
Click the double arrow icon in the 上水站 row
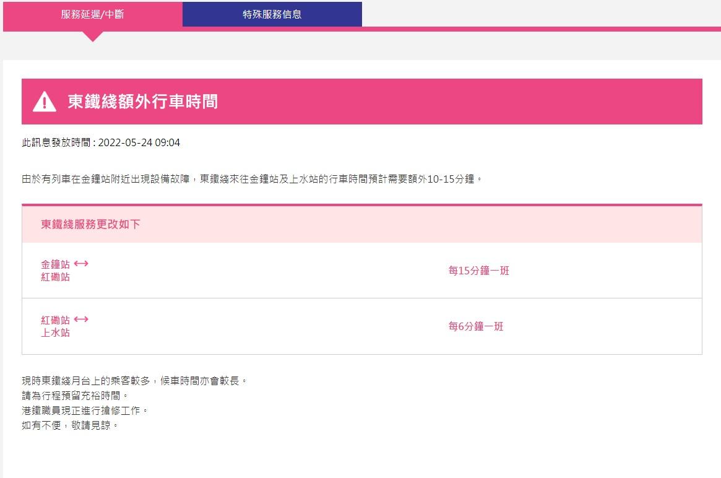[81, 319]
